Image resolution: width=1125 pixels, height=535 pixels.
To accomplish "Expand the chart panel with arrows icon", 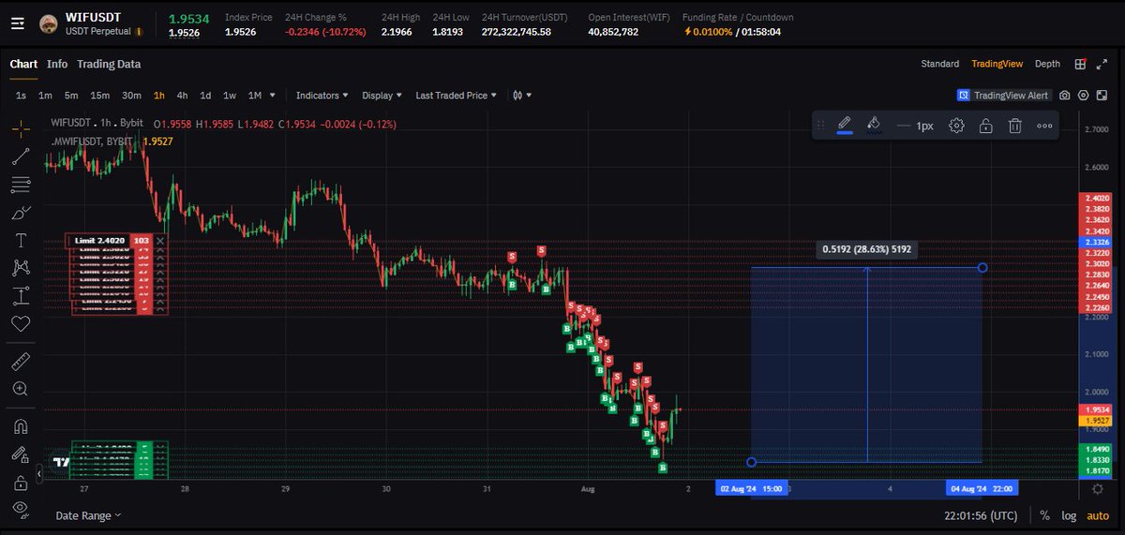I will pyautogui.click(x=1102, y=64).
